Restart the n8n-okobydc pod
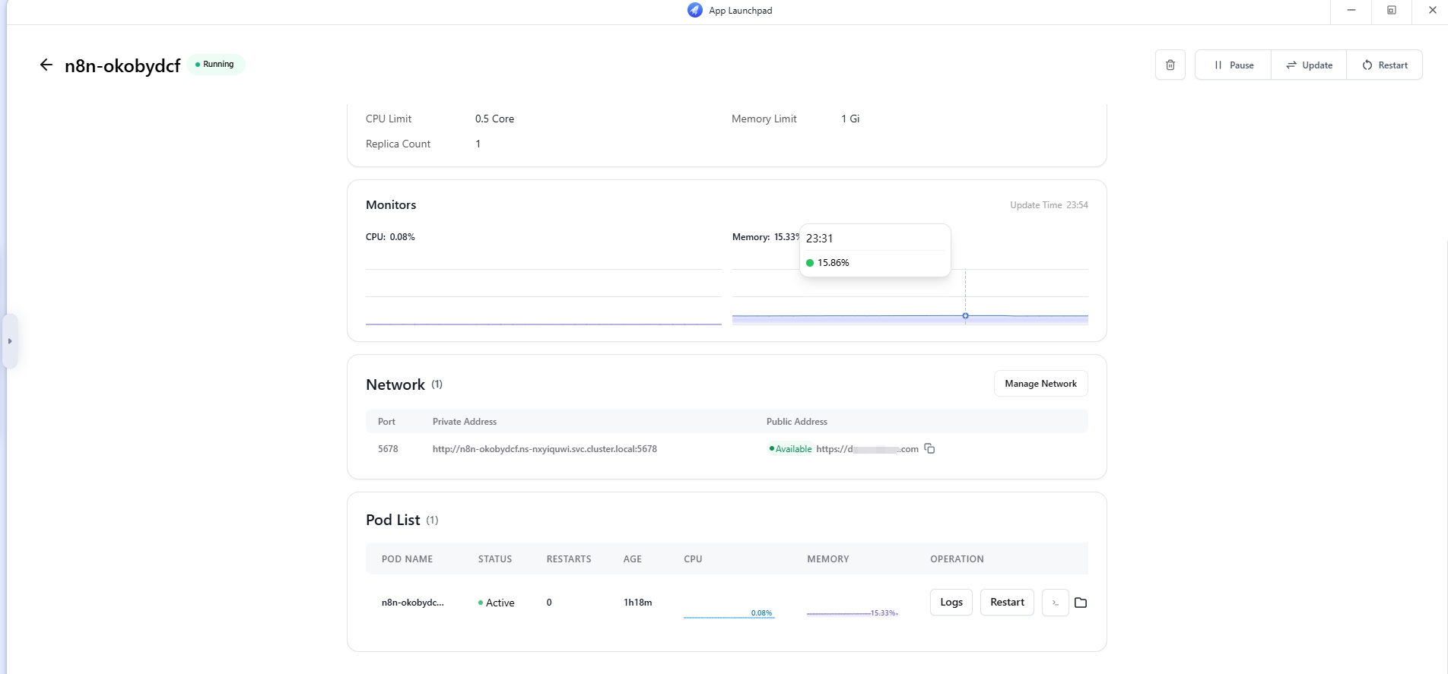The height and width of the screenshot is (674, 1448). [x=1007, y=603]
